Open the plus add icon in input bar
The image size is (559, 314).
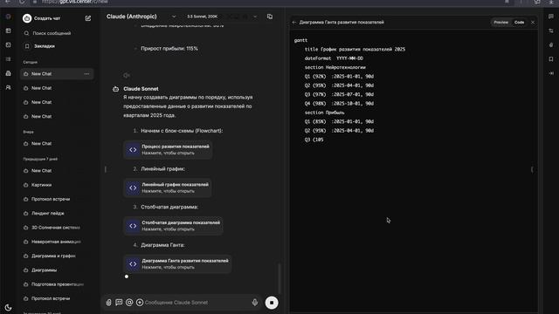coord(140,303)
